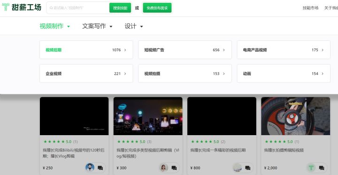
Task: Open 技能市场 link in header
Action: (310, 8)
